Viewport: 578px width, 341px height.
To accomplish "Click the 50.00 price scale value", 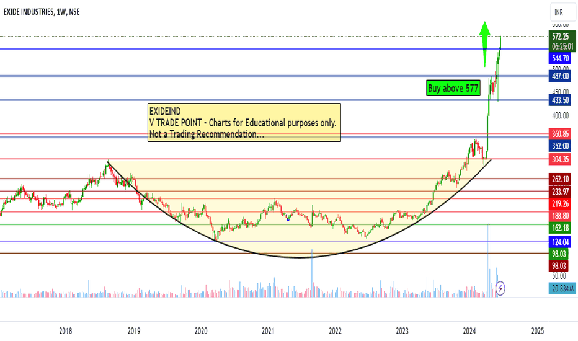I will pos(559,276).
